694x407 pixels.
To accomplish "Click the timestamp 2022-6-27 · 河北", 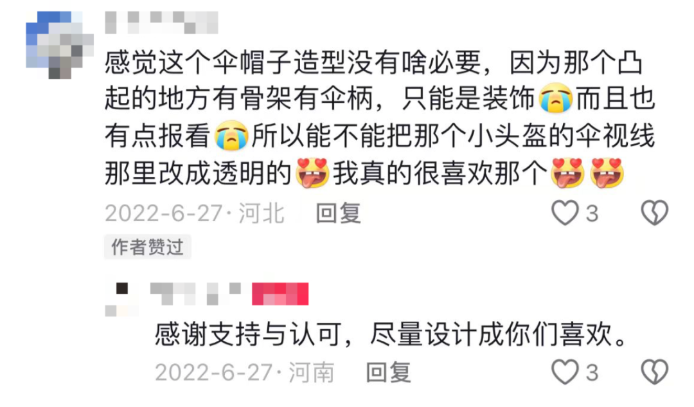I will click(x=194, y=213).
